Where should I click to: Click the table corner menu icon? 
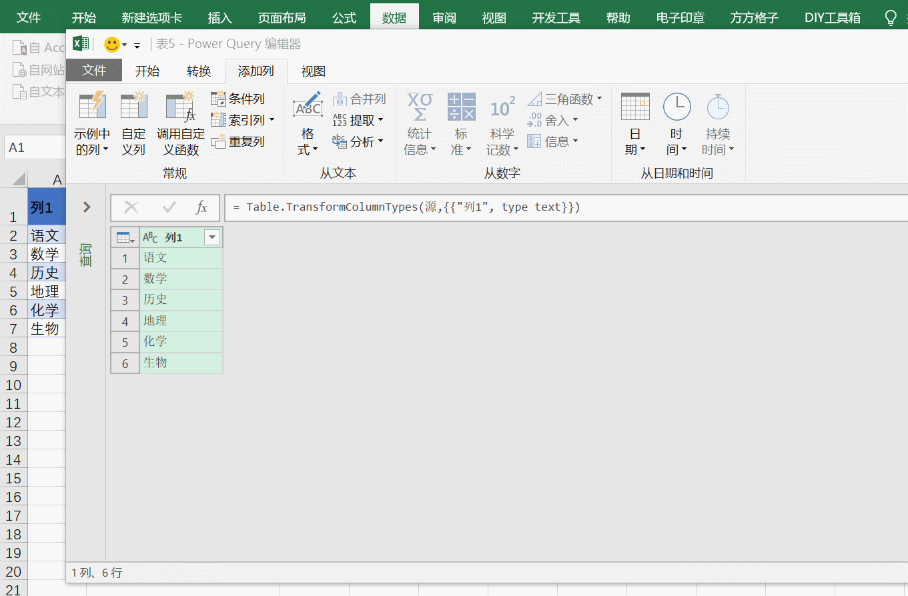[125, 237]
